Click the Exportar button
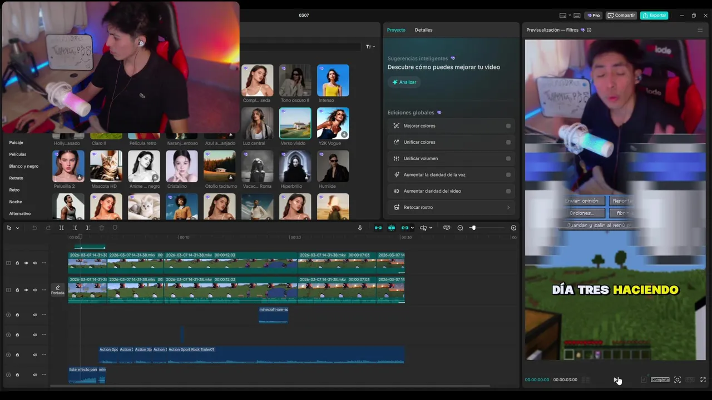 click(654, 16)
